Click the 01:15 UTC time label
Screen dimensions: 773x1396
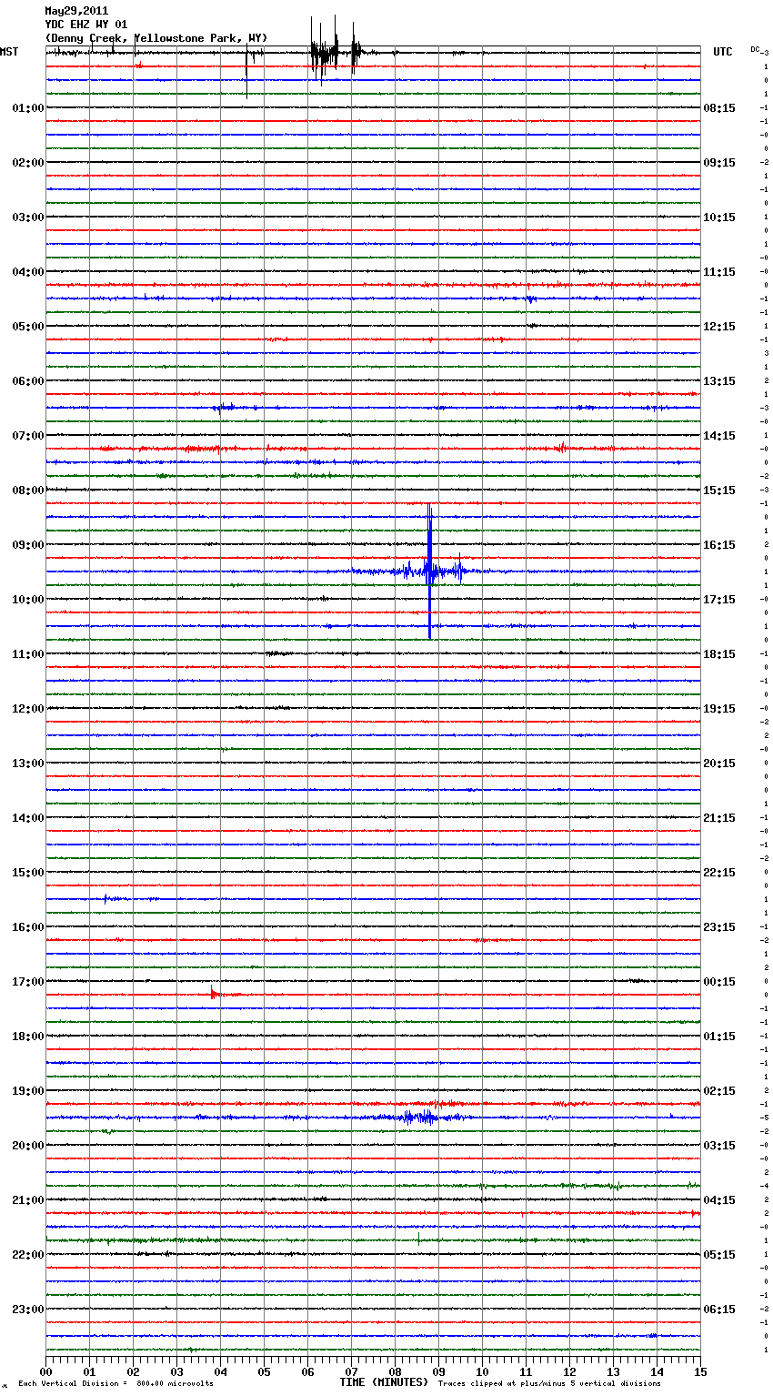[x=719, y=1037]
